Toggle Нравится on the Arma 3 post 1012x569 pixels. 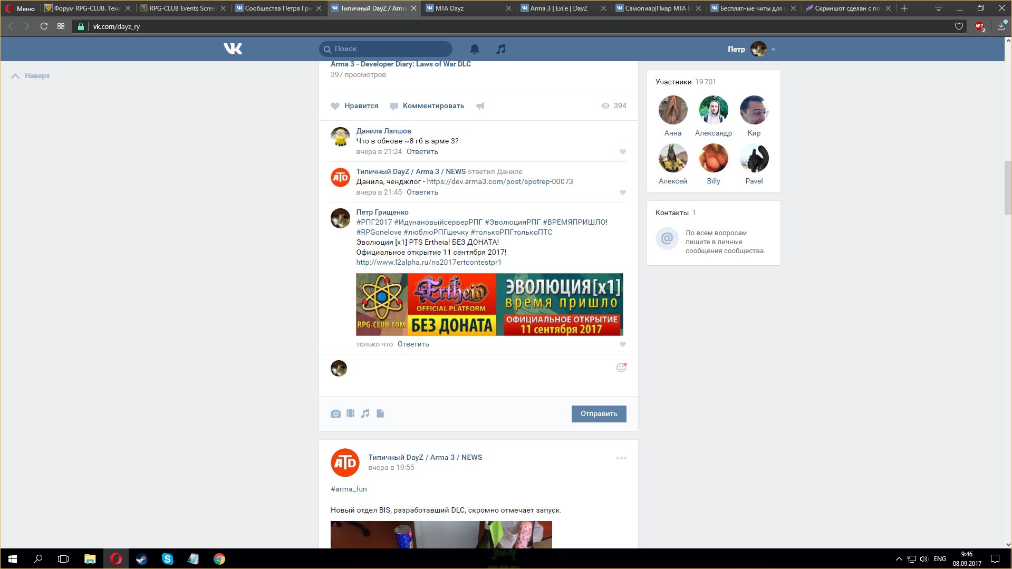pos(354,105)
